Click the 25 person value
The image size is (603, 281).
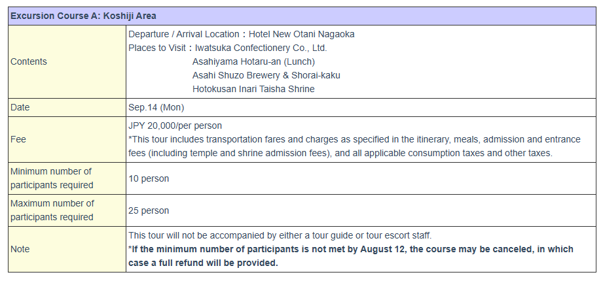tap(149, 210)
